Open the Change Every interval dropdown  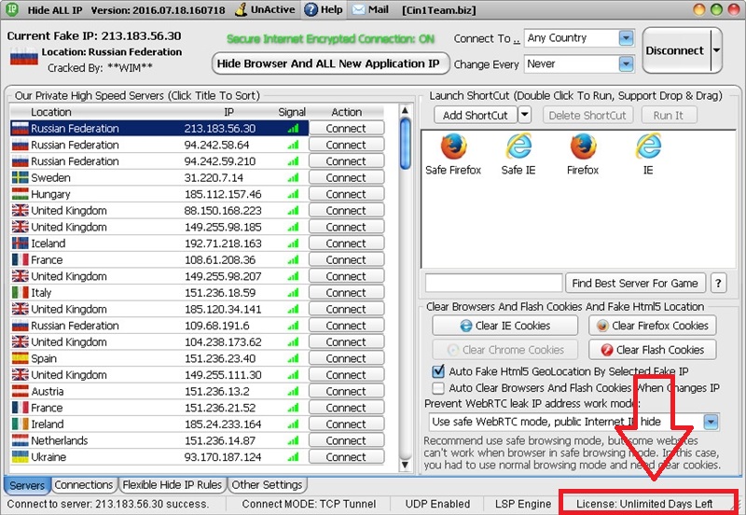[626, 63]
